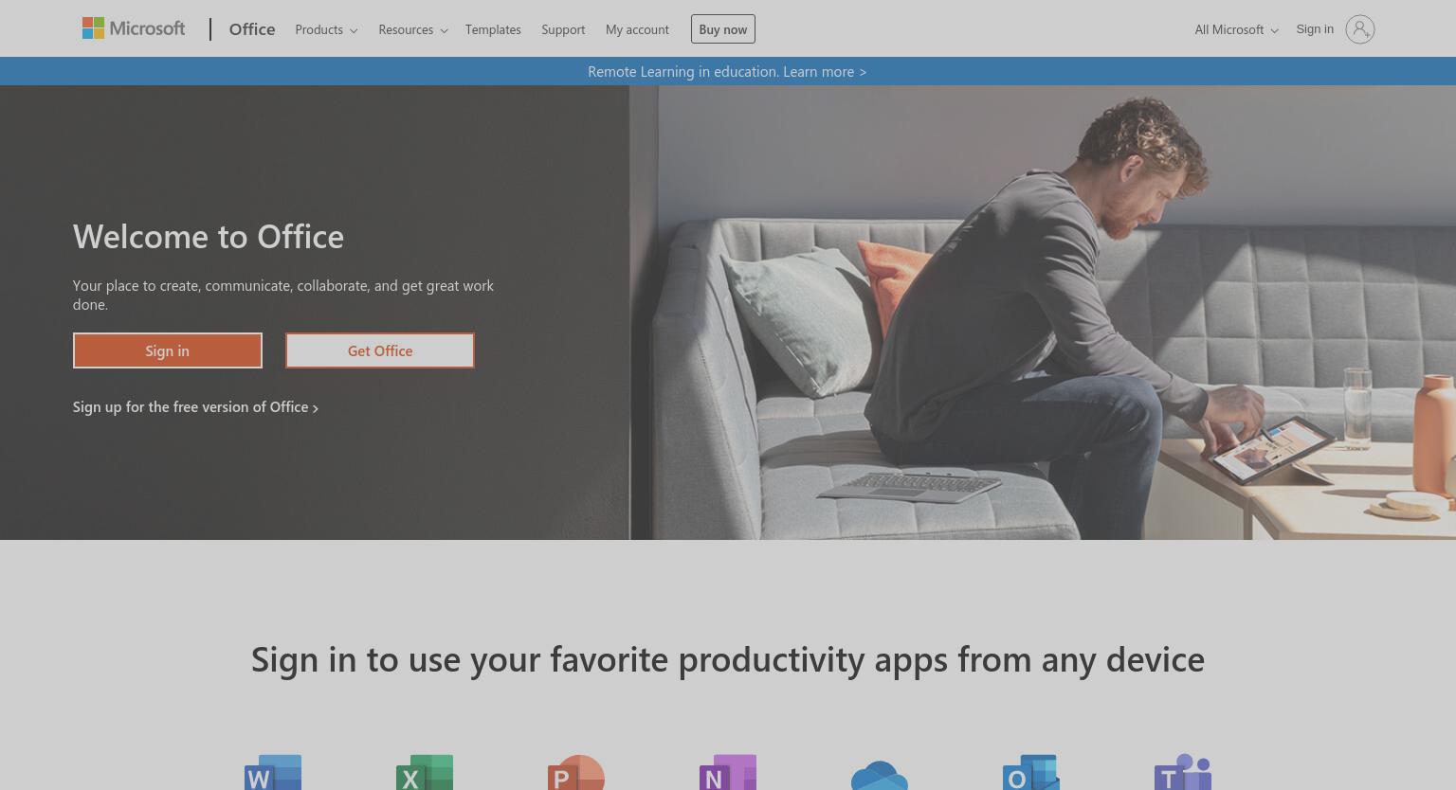Open the OneDrive cloud icon
The image size is (1456, 790).
point(880,775)
